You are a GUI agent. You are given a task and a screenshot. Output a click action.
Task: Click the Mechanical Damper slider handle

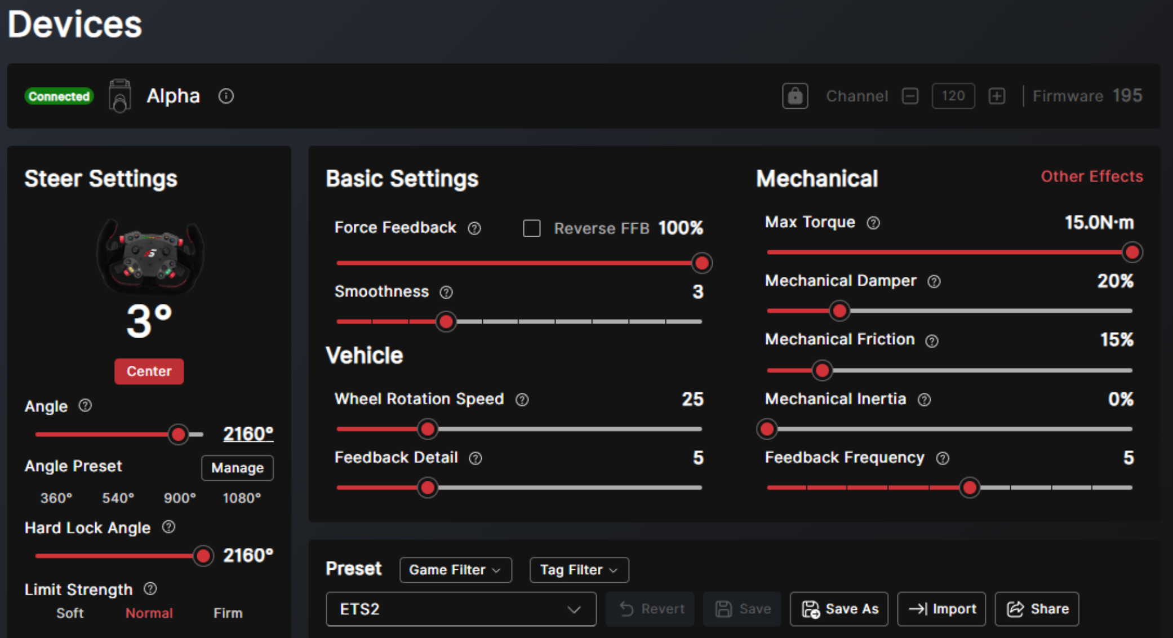click(x=839, y=311)
